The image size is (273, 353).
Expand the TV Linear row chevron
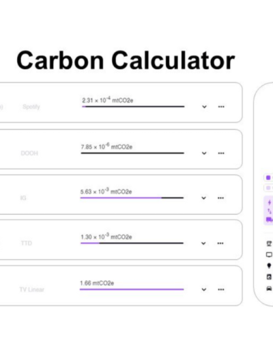(x=204, y=289)
